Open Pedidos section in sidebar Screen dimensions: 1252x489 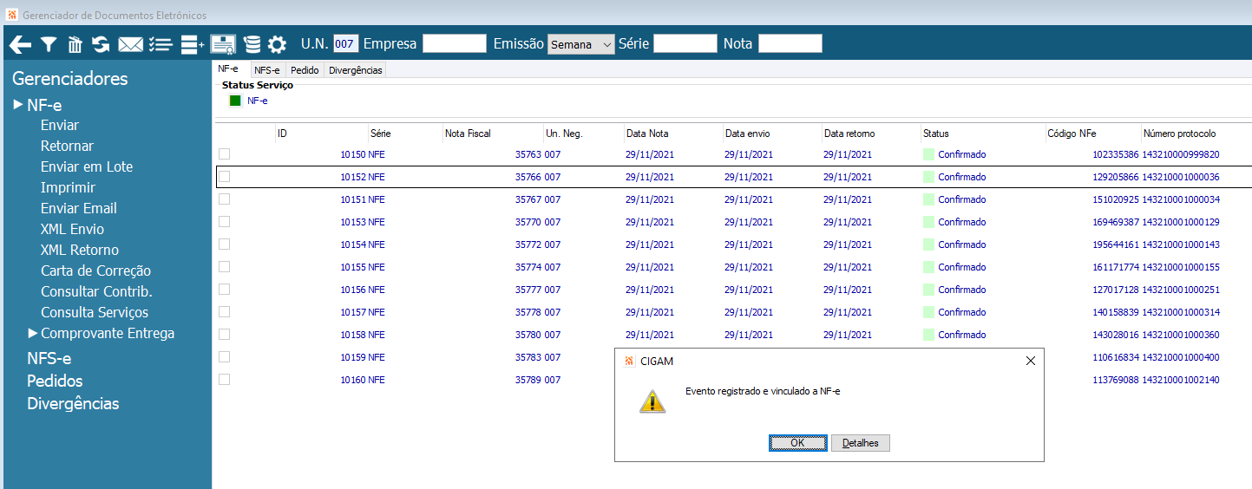pyautogui.click(x=55, y=381)
